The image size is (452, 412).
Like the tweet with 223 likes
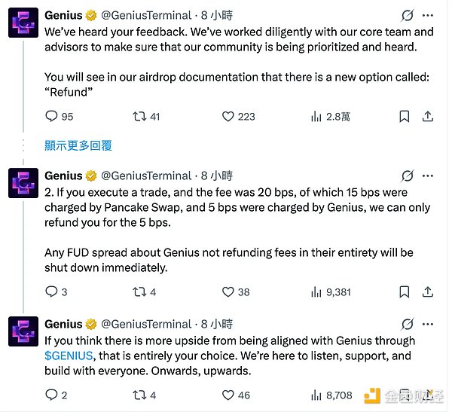228,117
